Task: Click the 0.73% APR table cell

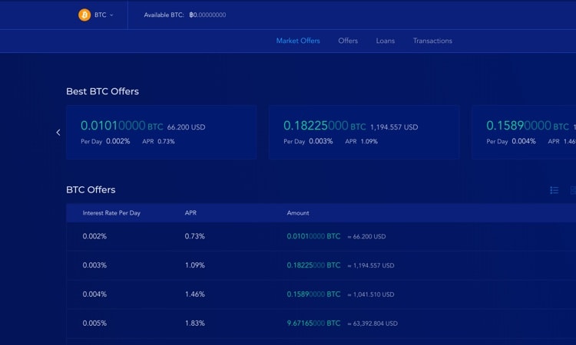Action: click(195, 236)
